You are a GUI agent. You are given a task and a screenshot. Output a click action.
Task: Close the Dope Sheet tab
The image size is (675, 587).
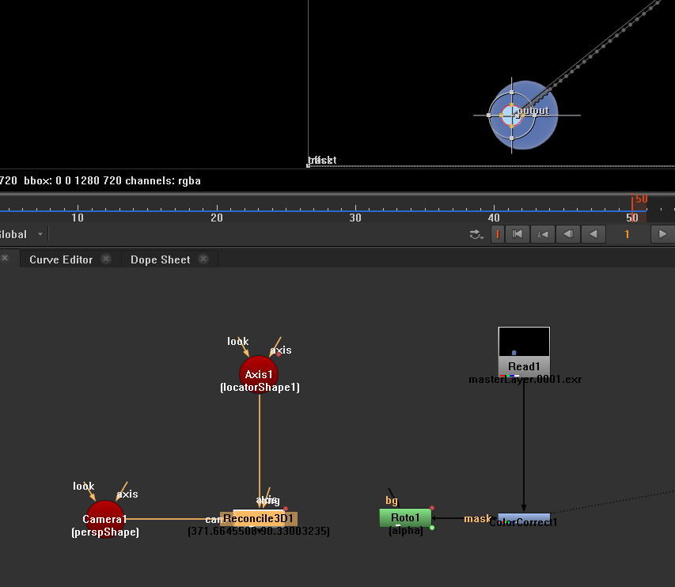(203, 259)
